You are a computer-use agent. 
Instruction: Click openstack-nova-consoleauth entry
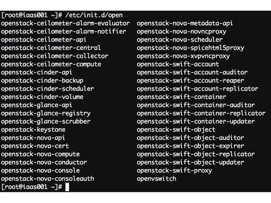click(48, 179)
